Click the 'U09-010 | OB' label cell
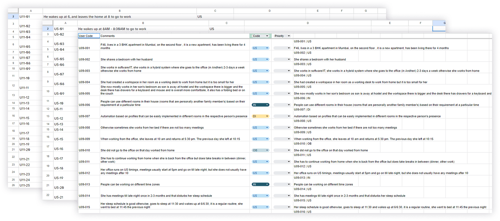500x221 pixels. (x=302, y=144)
